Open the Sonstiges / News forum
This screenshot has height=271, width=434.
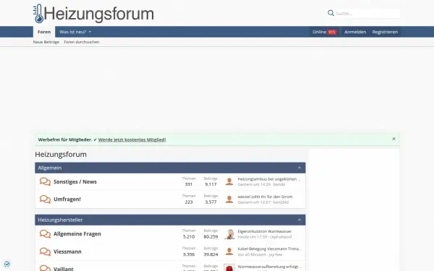coord(75,181)
